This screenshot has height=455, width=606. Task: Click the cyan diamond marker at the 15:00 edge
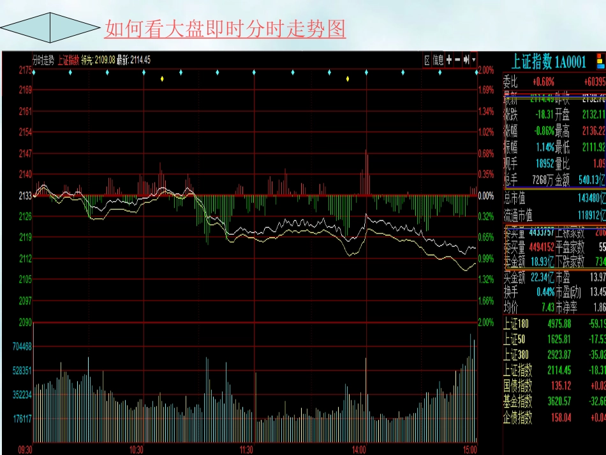(x=476, y=72)
